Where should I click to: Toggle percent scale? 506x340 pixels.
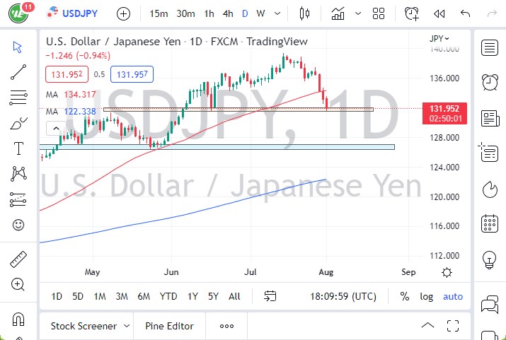point(405,296)
